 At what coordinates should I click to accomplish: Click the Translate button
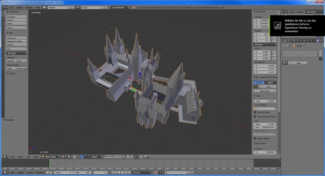click(16, 17)
